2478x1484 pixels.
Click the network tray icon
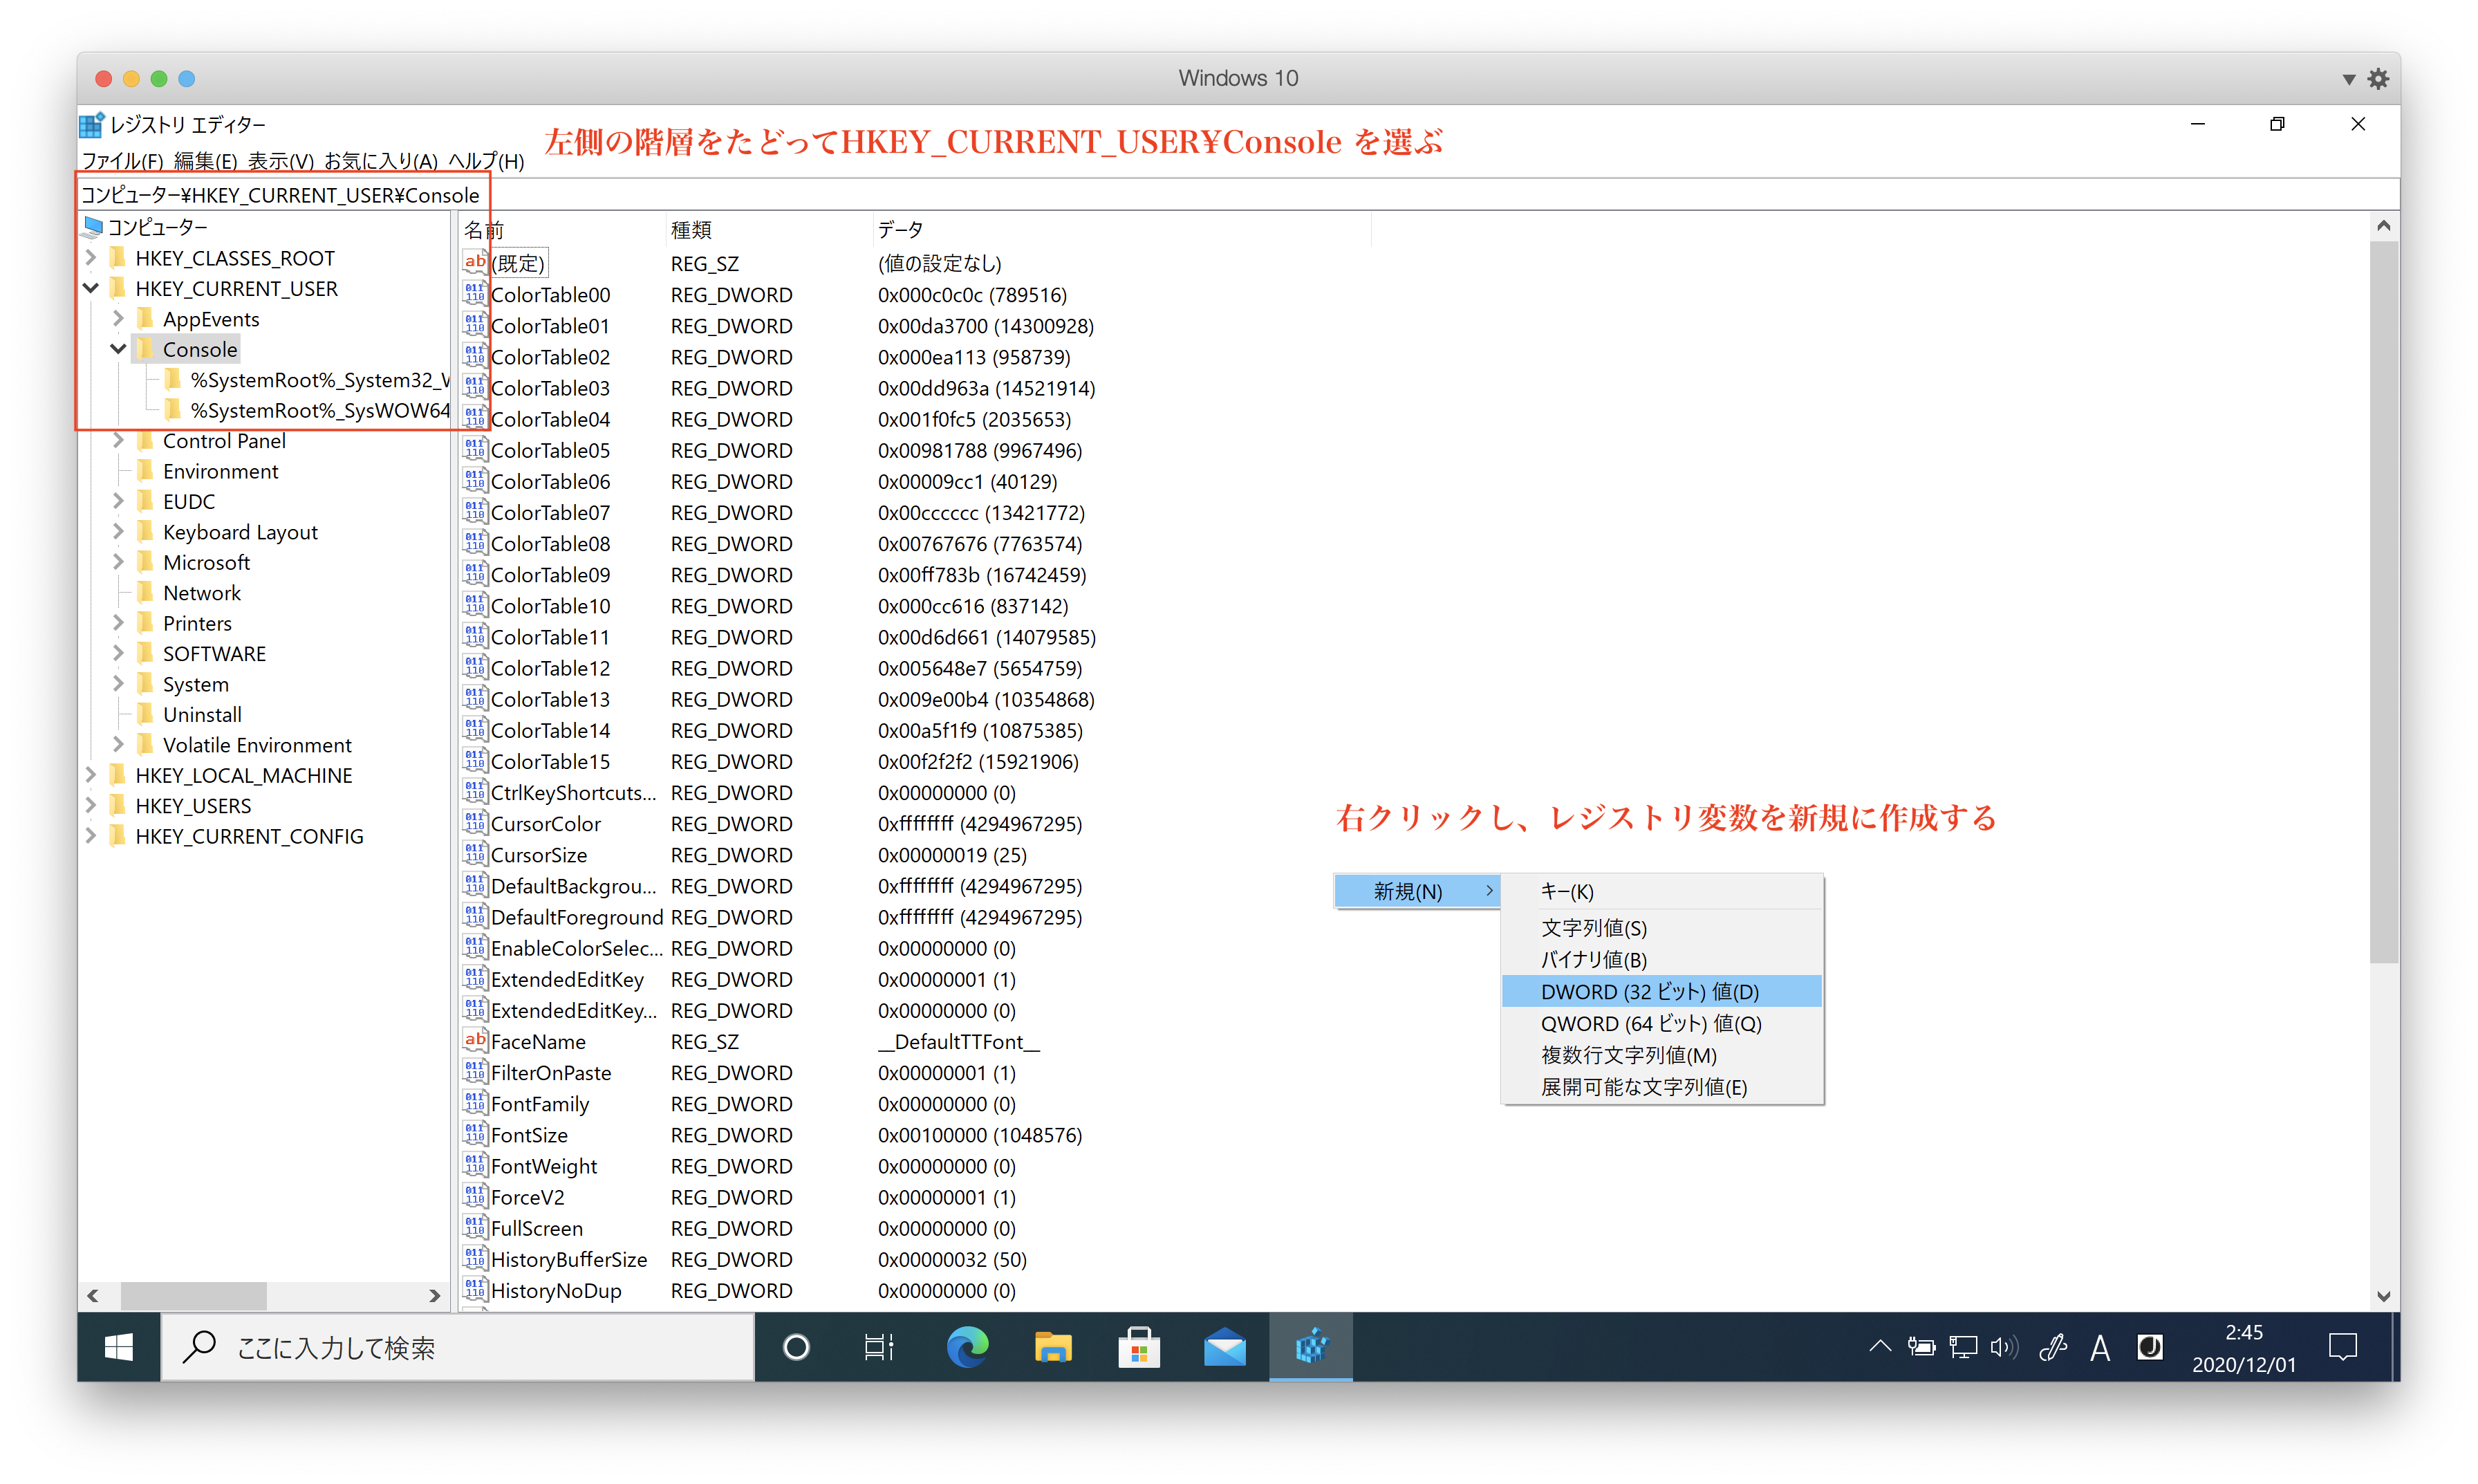click(x=1962, y=1348)
